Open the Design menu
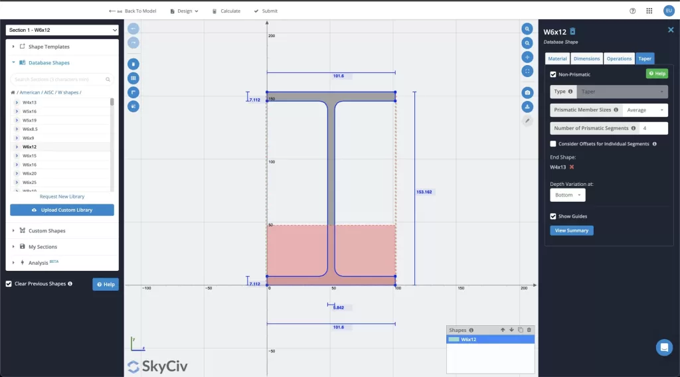680x377 pixels. 185,11
